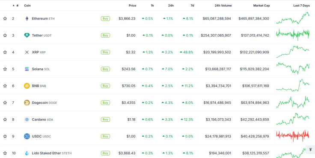Image resolution: width=315 pixels, height=158 pixels.
Task: Click the USDC coin logo
Action: [27, 136]
